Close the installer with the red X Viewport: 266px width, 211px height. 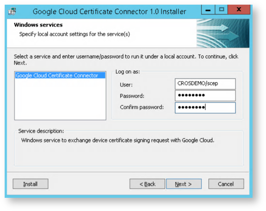point(238,10)
